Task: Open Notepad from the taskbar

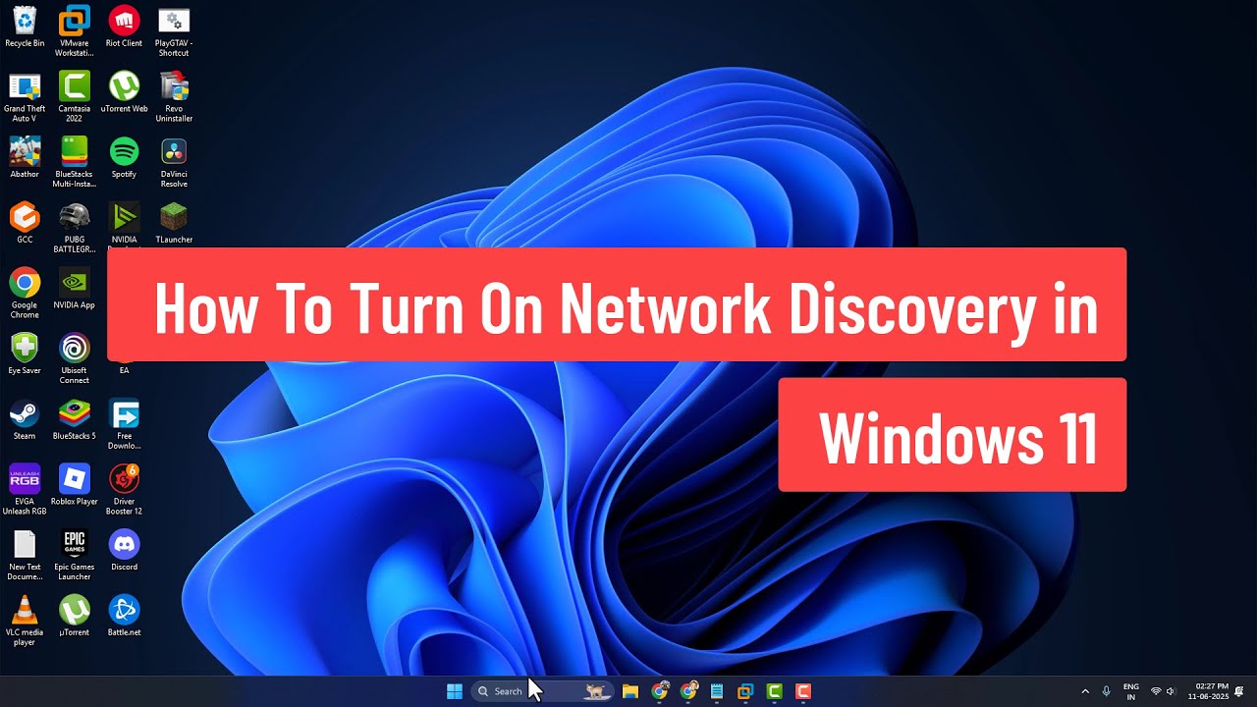Action: coord(717,691)
